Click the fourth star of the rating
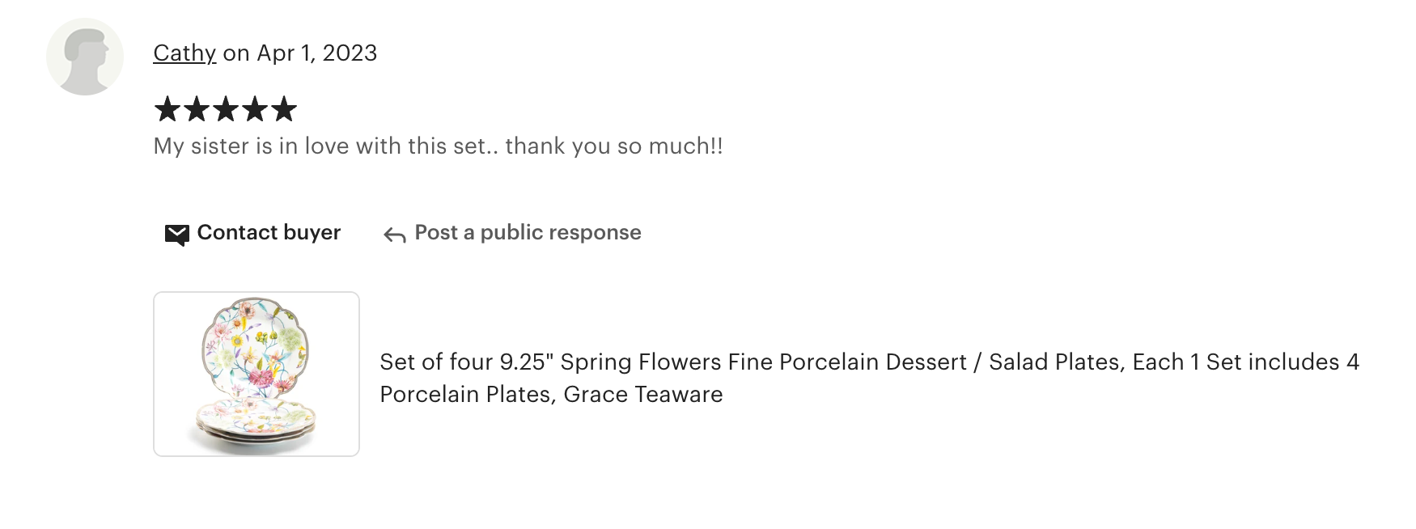This screenshot has height=529, width=1416. click(x=255, y=109)
